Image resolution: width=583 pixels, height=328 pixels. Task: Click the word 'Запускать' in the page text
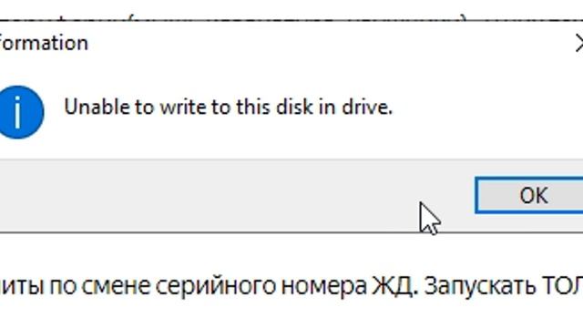(480, 286)
